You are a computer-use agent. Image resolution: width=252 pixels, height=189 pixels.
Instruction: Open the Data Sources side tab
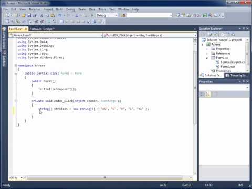tap(4, 38)
